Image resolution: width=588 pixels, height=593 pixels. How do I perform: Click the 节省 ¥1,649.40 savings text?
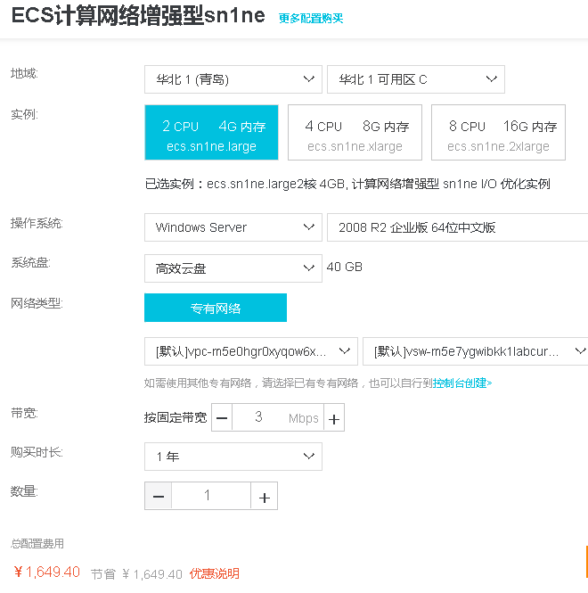[136, 574]
